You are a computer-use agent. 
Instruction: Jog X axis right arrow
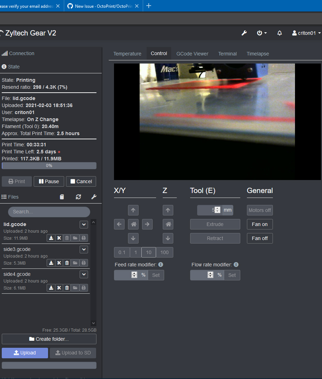pyautogui.click(x=147, y=224)
